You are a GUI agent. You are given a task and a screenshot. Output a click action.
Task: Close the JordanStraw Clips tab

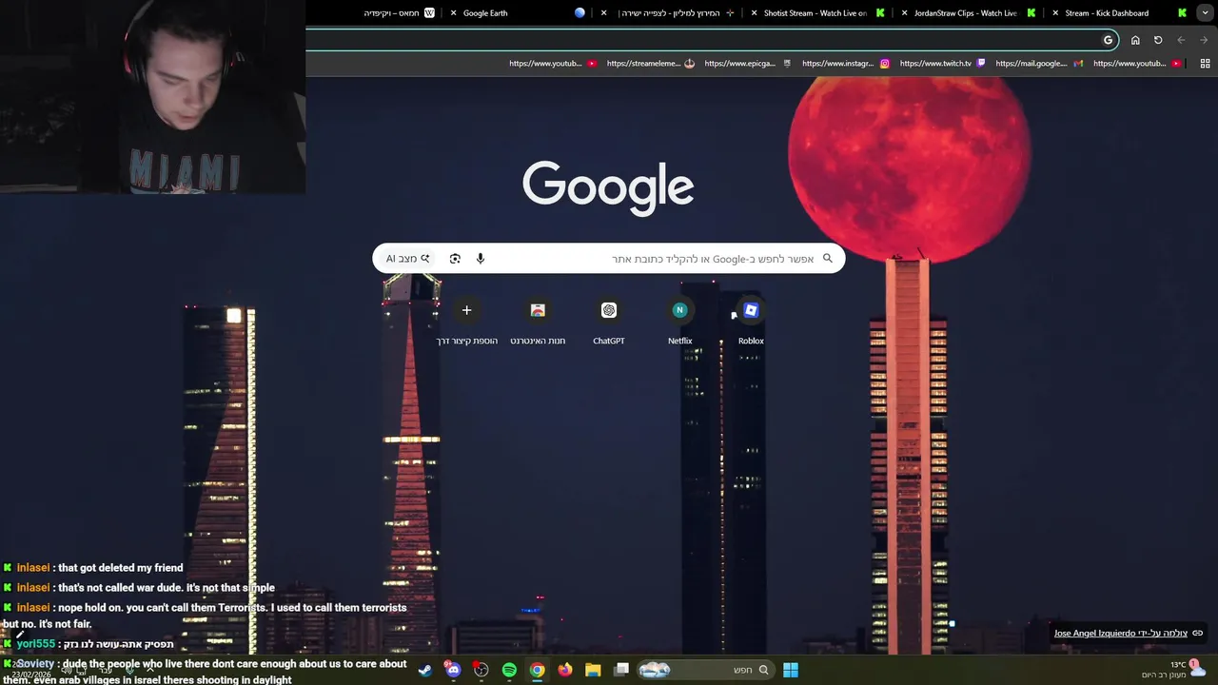point(905,13)
